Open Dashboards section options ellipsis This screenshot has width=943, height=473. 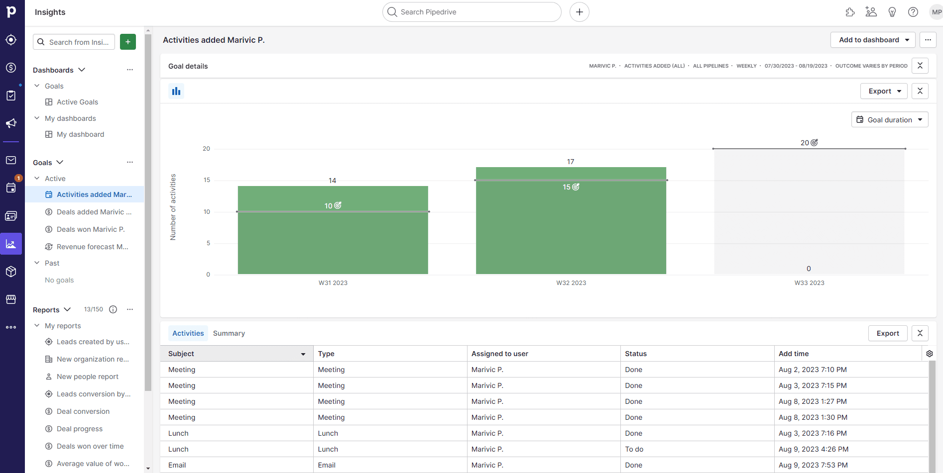[130, 70]
